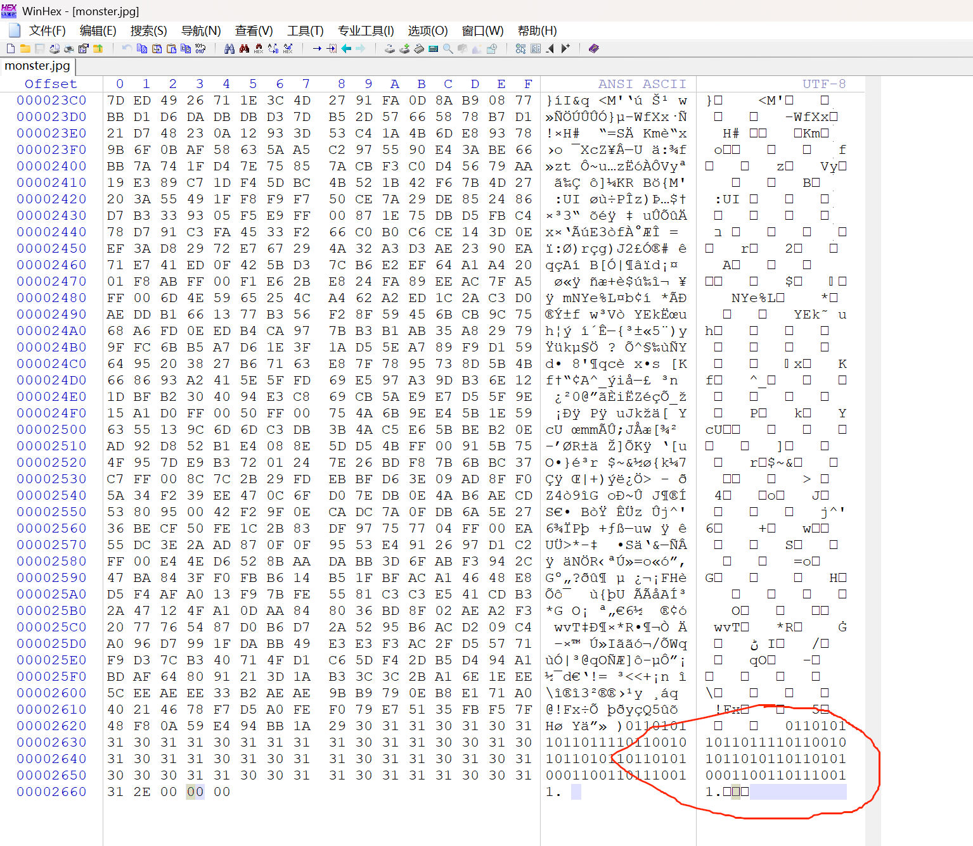
Task: Click the Copy Block icon
Action: click(x=142, y=49)
